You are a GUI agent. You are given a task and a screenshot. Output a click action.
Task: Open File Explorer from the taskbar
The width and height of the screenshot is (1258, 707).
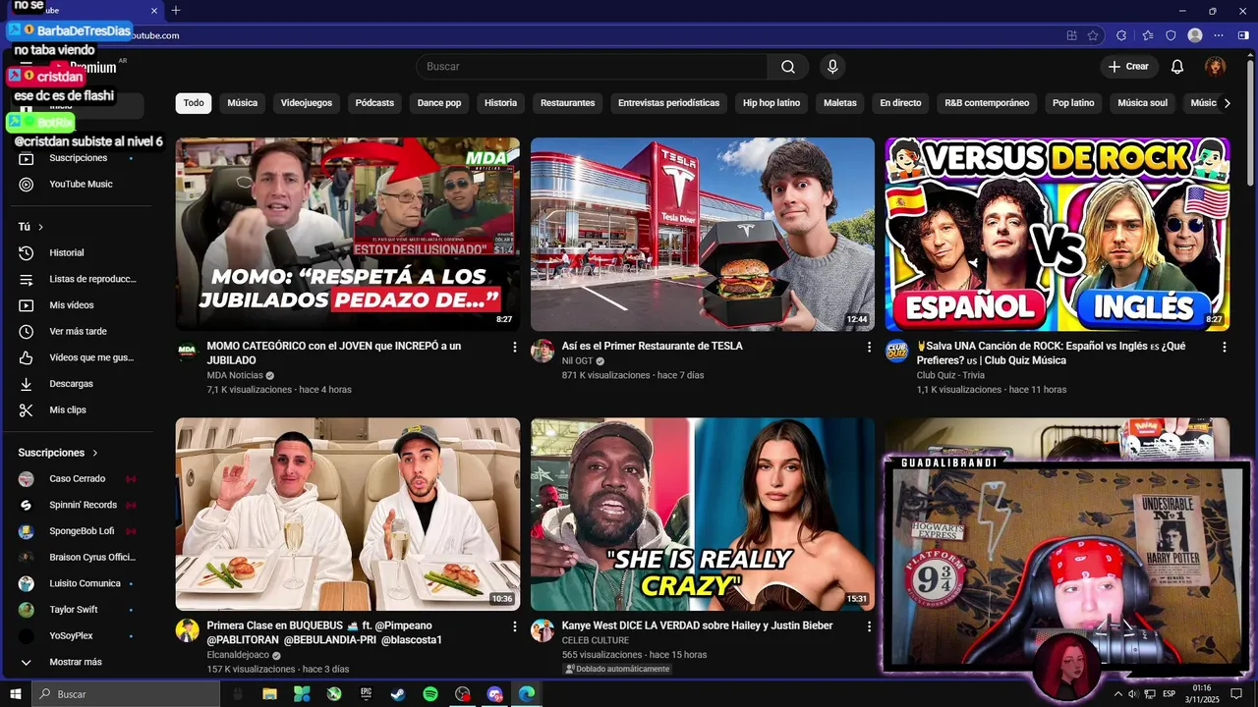pos(269,694)
